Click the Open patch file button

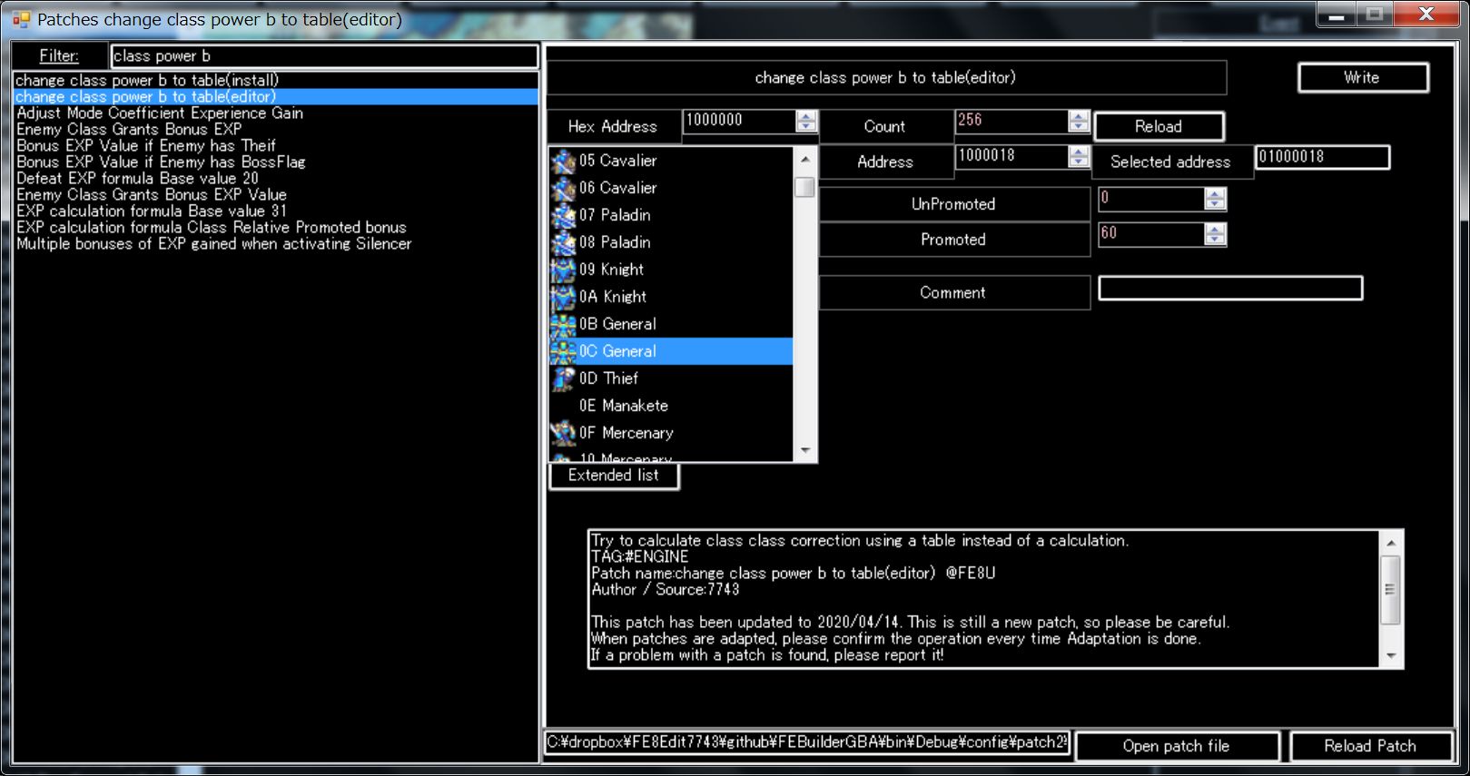1176,746
